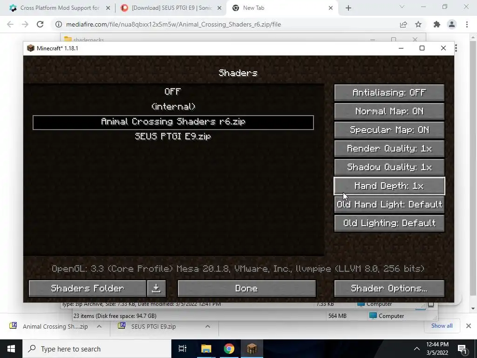This screenshot has width=477, height=358.
Task: Open the Shaders Folder
Action: tap(88, 288)
